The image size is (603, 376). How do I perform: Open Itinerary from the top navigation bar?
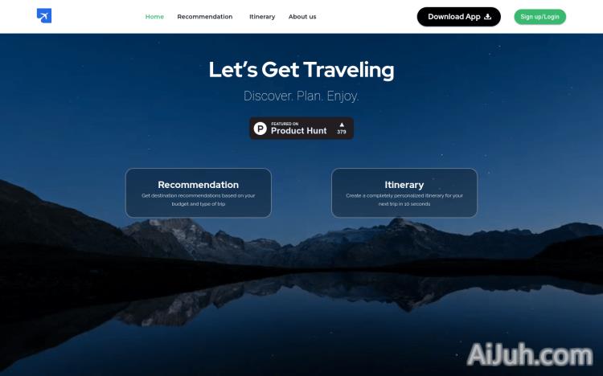pos(262,17)
